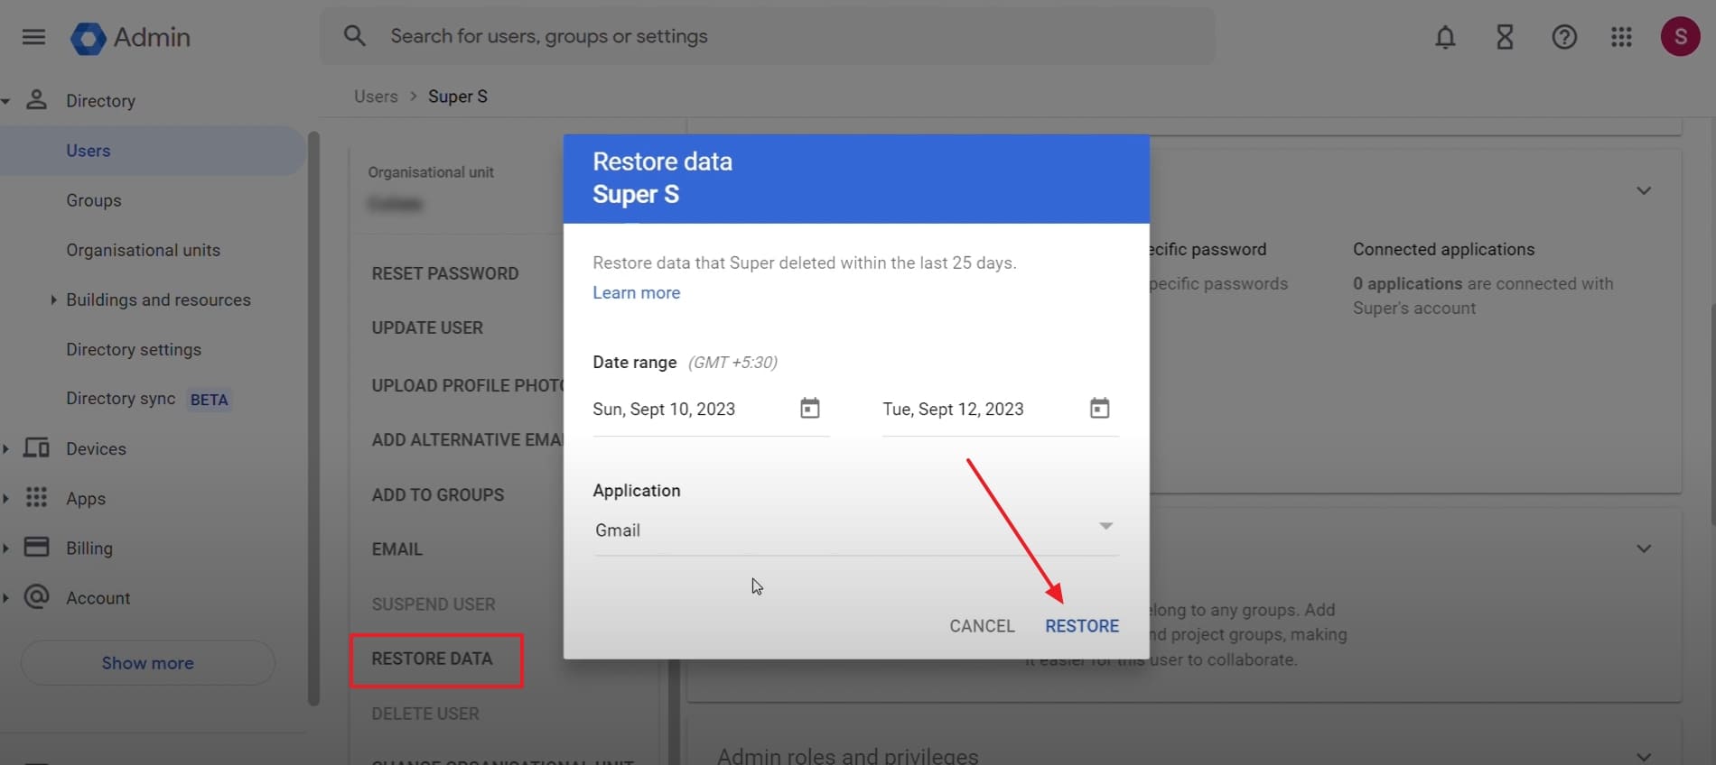Viewport: 1716px width, 765px height.
Task: Open the hamburger main menu
Action: point(33,37)
